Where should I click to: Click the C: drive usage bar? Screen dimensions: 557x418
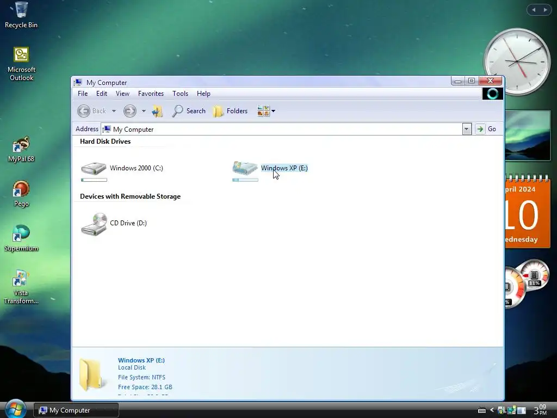(x=94, y=180)
